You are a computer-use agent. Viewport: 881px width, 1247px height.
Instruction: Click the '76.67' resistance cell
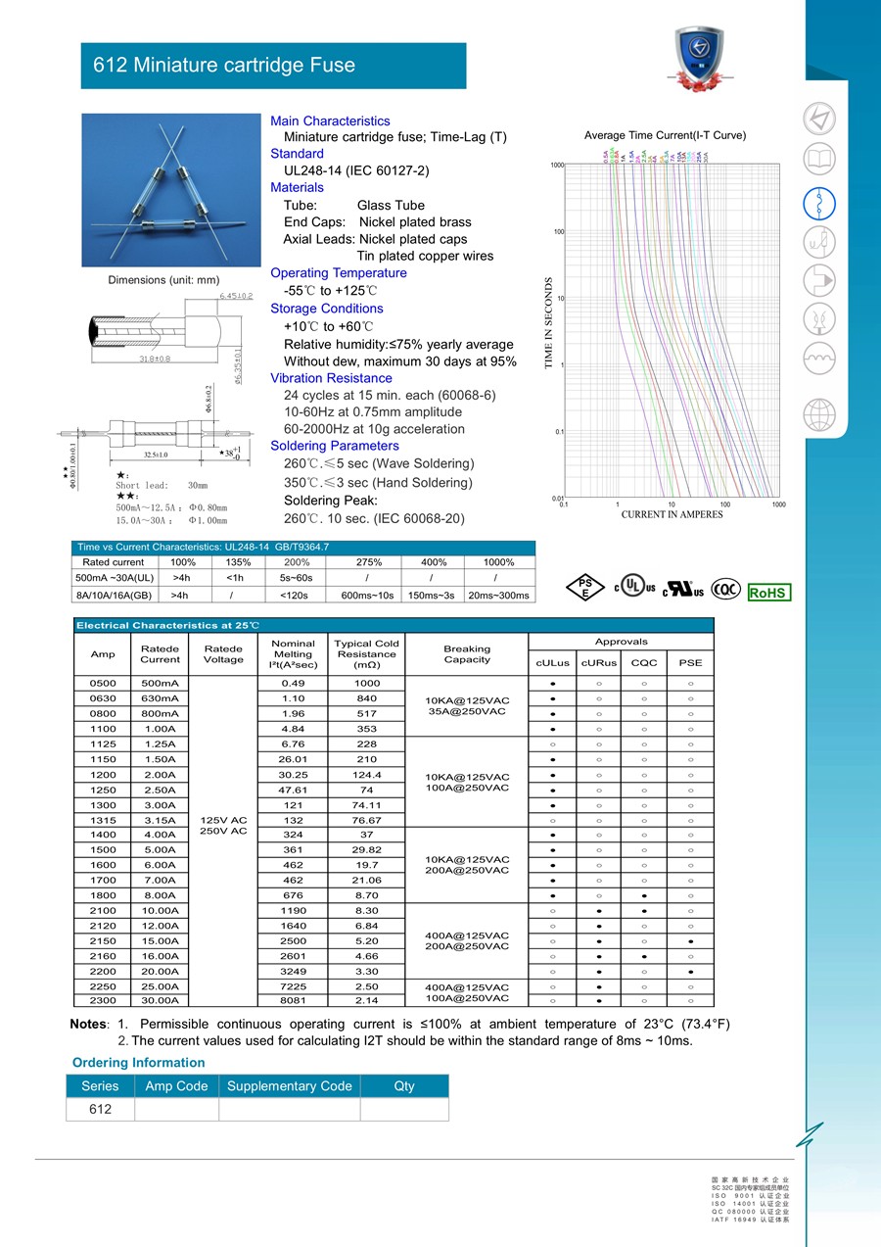click(x=366, y=820)
